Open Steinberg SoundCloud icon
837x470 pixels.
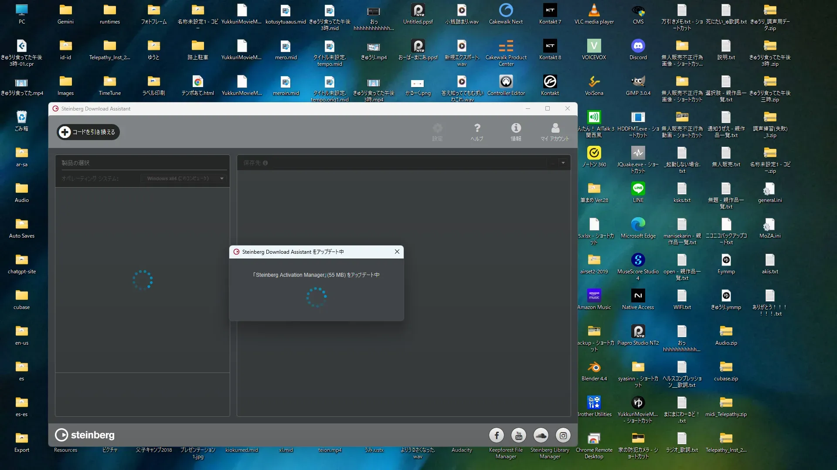pyautogui.click(x=541, y=435)
